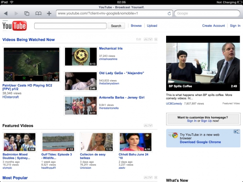Tap the 02:06 clock in status bar
The image size is (243, 182).
pos(121,2)
